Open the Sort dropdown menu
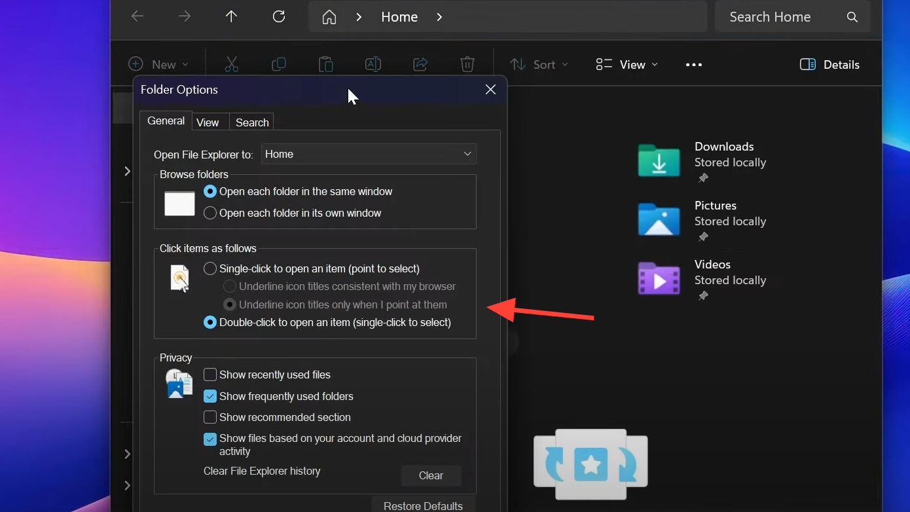910x512 pixels. tap(539, 64)
